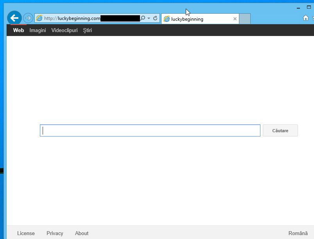Viewport: 314px width, 239px height.
Task: Click inside the search input box
Action: click(150, 130)
